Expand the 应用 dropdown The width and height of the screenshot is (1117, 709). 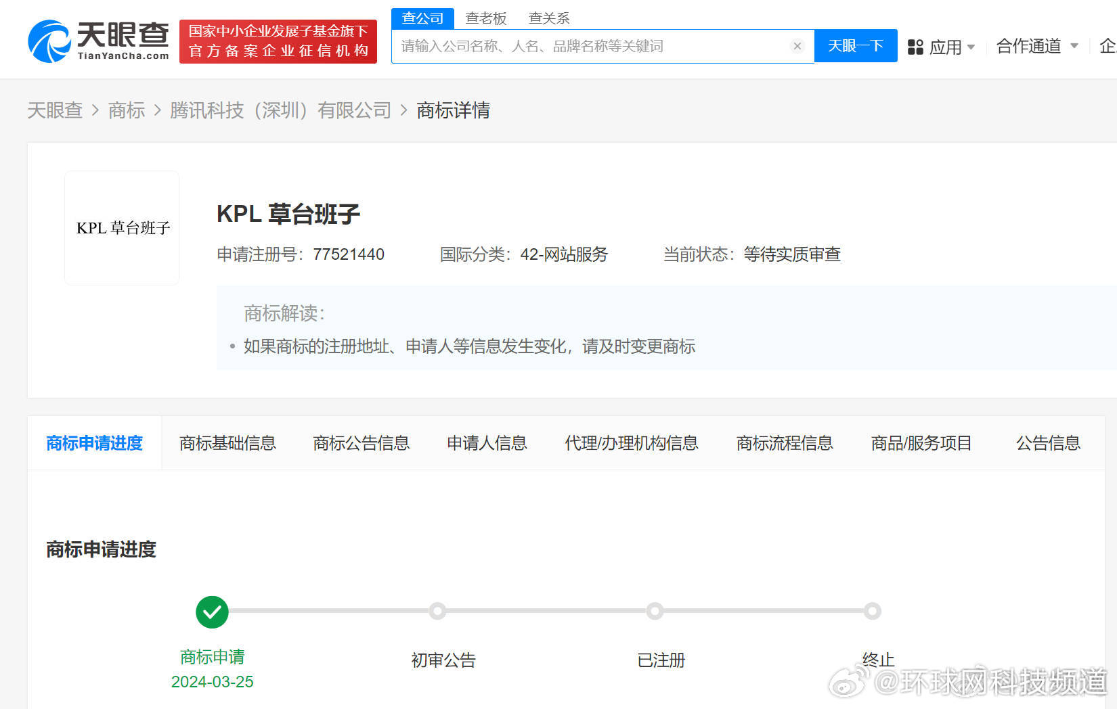click(x=950, y=47)
